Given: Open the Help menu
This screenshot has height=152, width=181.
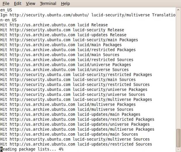Looking at the screenshot, I should (x=65, y=4).
